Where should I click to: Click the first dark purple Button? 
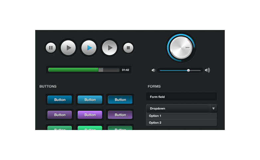click(x=60, y=115)
